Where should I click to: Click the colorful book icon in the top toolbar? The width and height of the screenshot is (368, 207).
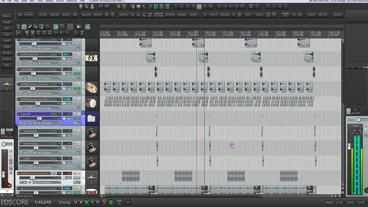[118, 6]
